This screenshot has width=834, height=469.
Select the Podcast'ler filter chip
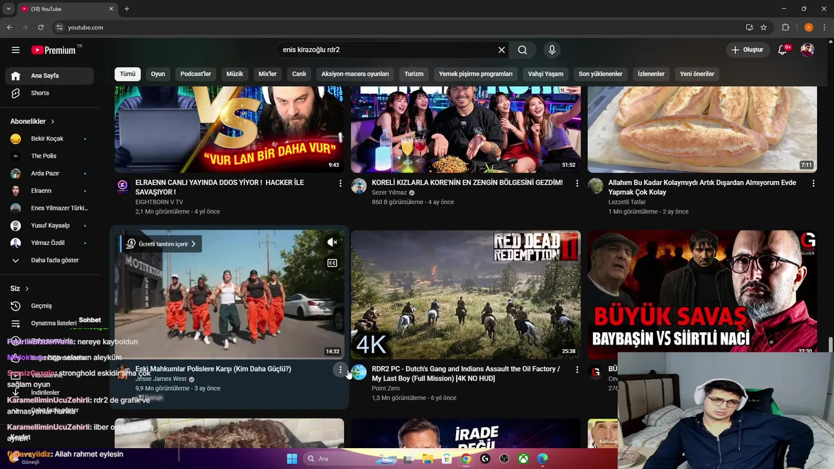coord(195,74)
